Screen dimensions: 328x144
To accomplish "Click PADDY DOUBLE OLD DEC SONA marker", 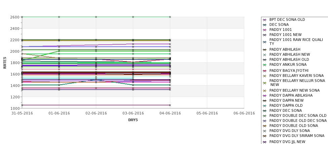I will [x=265, y=121].
